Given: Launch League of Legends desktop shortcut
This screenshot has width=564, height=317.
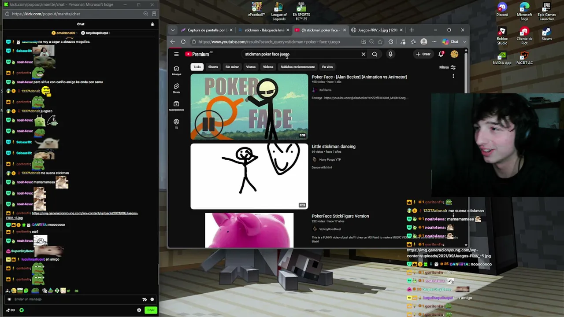Looking at the screenshot, I should tap(278, 11).
